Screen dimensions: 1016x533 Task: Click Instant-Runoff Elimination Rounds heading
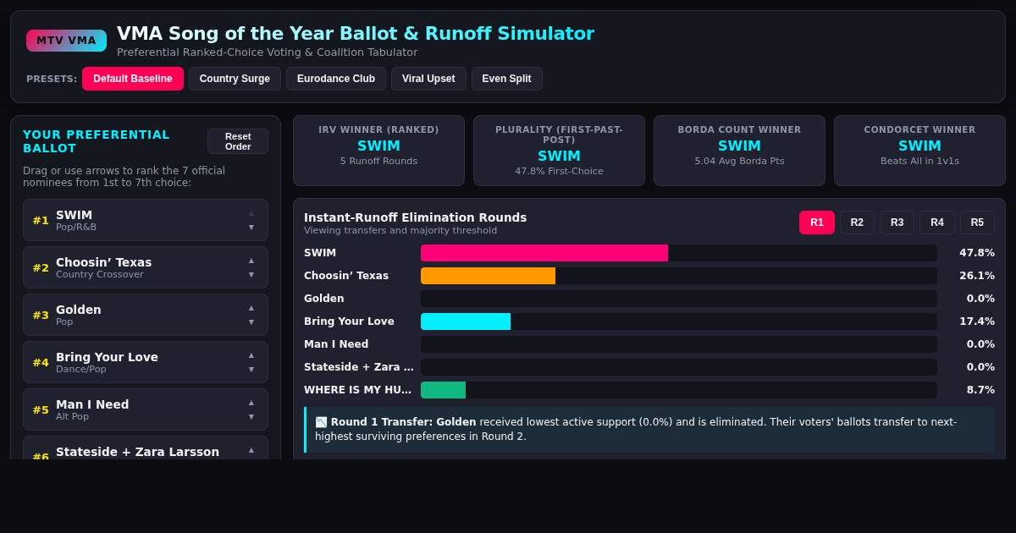pyautogui.click(x=415, y=217)
